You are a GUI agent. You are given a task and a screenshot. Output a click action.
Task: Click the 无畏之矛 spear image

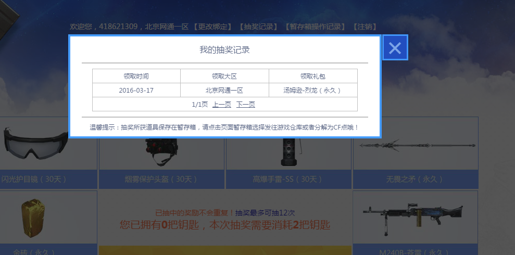(x=418, y=145)
